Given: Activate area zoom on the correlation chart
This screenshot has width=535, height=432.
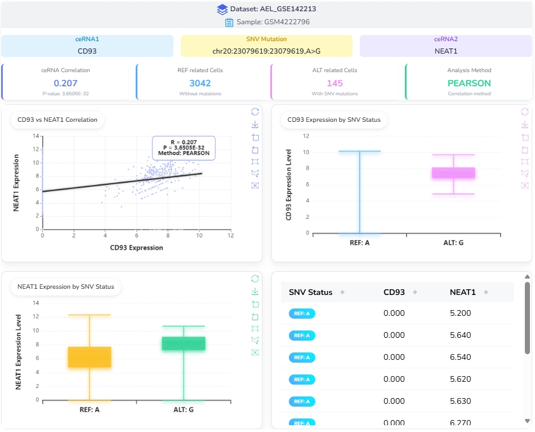Looking at the screenshot, I should [x=255, y=137].
